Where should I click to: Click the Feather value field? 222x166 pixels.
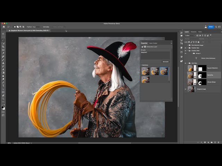[x=36, y=27]
